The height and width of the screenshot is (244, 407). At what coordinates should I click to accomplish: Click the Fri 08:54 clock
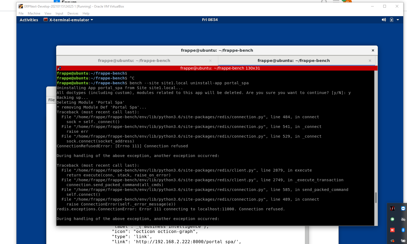pyautogui.click(x=210, y=20)
